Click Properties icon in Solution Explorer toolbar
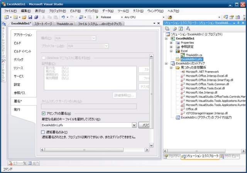Image resolution: width=247 pixels, height=173 pixels. tap(167, 29)
